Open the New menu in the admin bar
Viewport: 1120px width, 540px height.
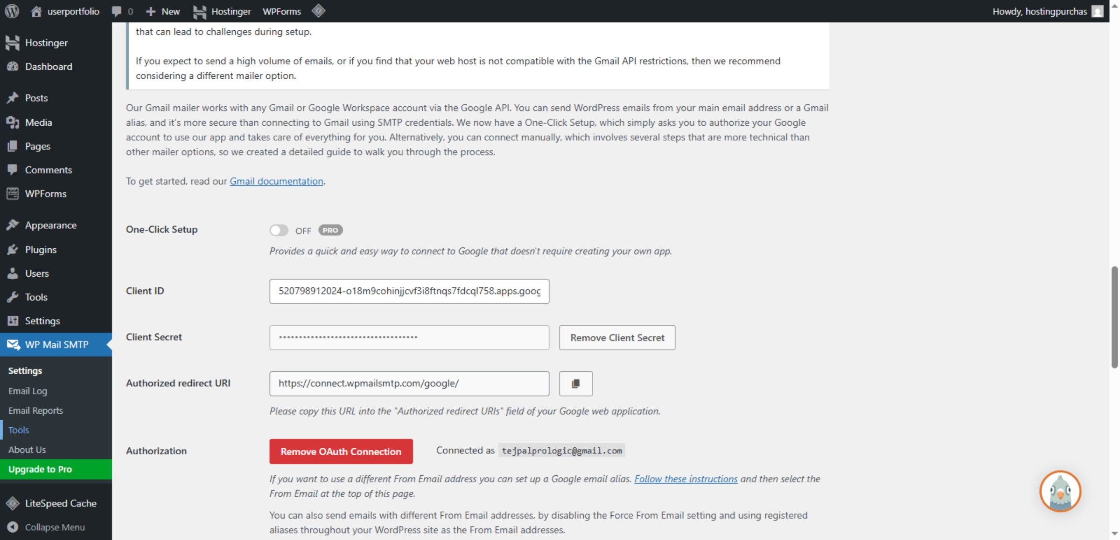click(x=162, y=11)
